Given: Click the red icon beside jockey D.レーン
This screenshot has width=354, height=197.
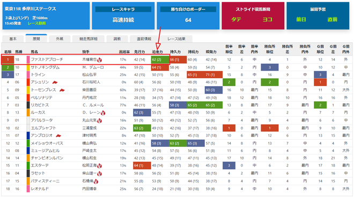Looking at the screenshot, I should point(103,113).
